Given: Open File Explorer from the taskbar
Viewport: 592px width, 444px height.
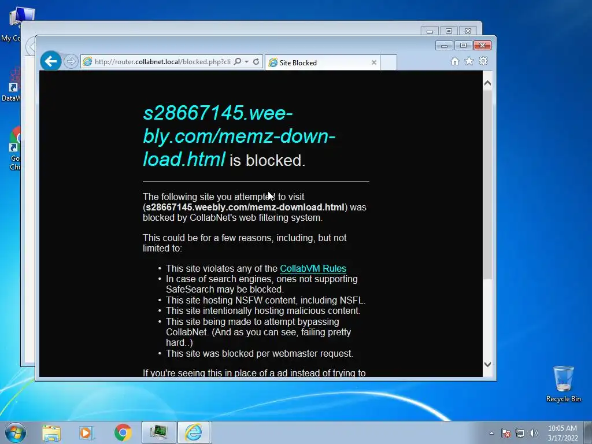Looking at the screenshot, I should [x=51, y=432].
